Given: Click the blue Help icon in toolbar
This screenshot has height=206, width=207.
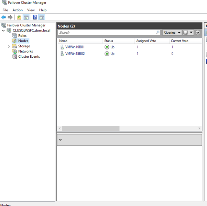Looking at the screenshot, I should [x=35, y=17].
